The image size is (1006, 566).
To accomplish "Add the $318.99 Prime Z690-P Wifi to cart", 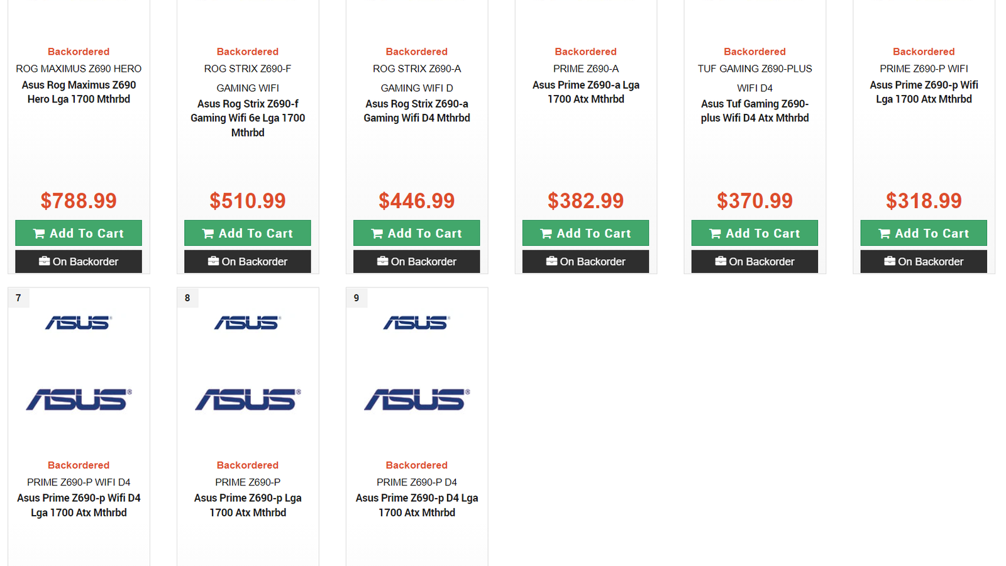I will [924, 233].
